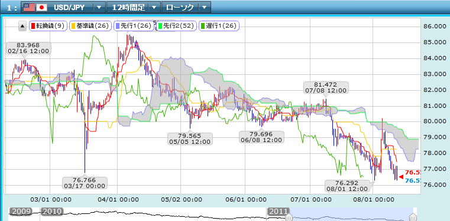The height and width of the screenshot is (221, 450).
Task: Click the blue current price value 76.5
Action: pyautogui.click(x=413, y=181)
